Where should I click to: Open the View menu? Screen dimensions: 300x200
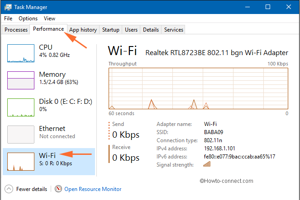50,19
